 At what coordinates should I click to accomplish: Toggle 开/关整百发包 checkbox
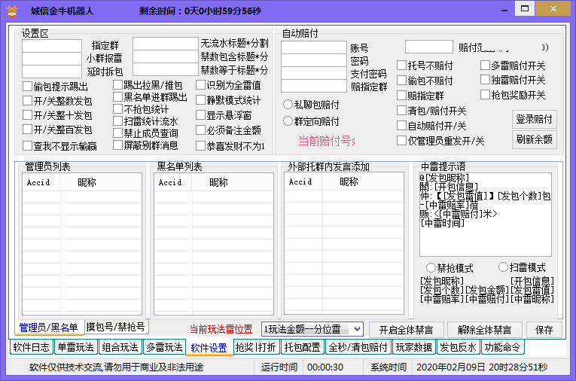coord(28,130)
